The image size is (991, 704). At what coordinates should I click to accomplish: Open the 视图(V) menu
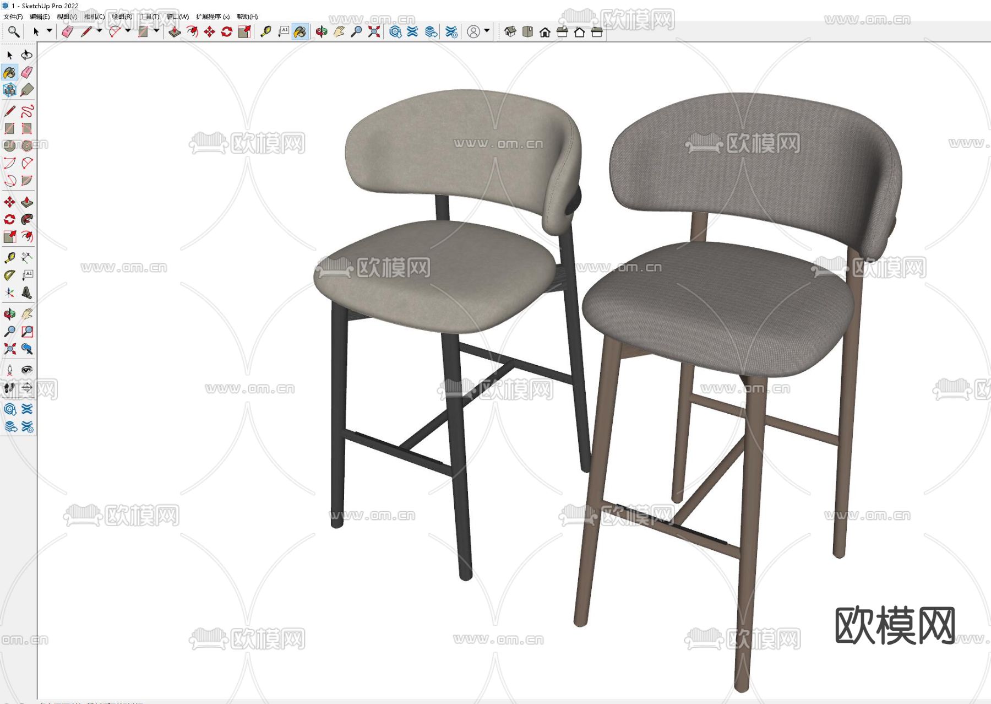[67, 17]
